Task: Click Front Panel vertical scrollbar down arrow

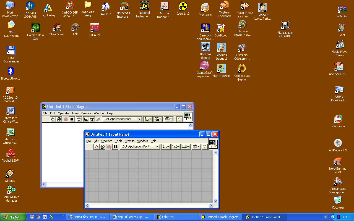Action: point(216,201)
